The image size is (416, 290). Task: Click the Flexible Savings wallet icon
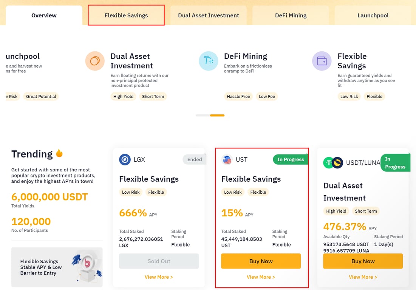click(322, 61)
